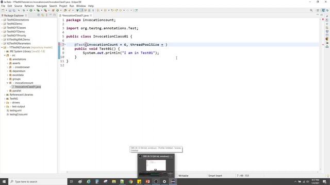This screenshot has width=330, height=185.
Task: Open the Eclipse icon in taskbar
Action: pos(173,181)
